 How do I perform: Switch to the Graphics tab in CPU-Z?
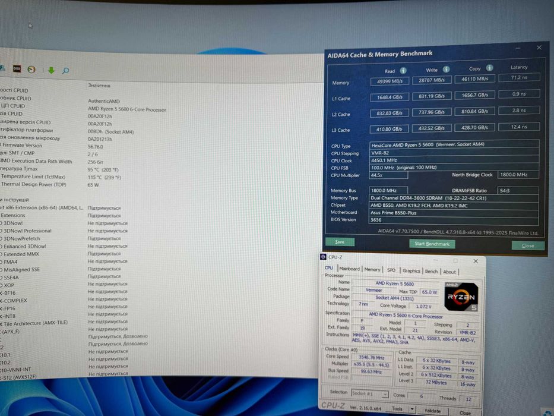coord(411,270)
